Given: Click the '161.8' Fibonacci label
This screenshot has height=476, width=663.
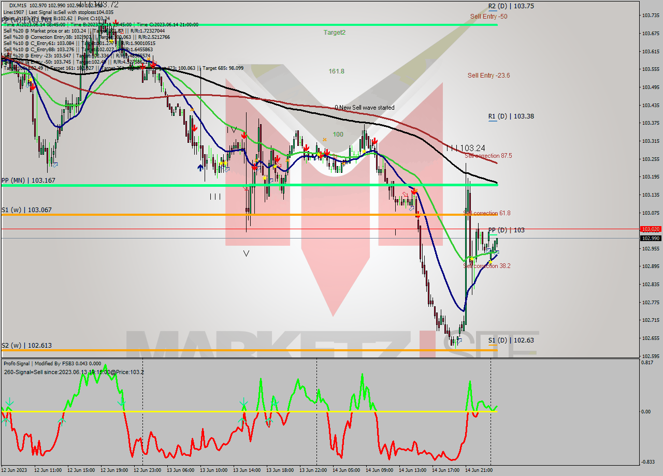Looking at the screenshot, I should point(337,71).
